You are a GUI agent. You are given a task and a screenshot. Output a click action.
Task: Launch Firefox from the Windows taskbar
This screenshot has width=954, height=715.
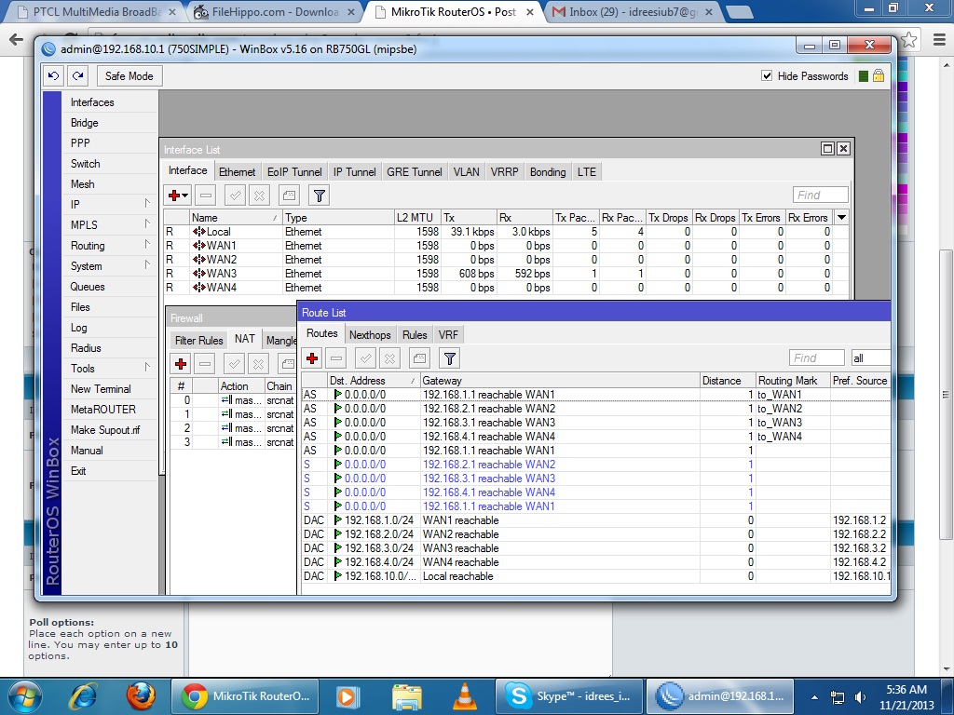[x=141, y=695]
